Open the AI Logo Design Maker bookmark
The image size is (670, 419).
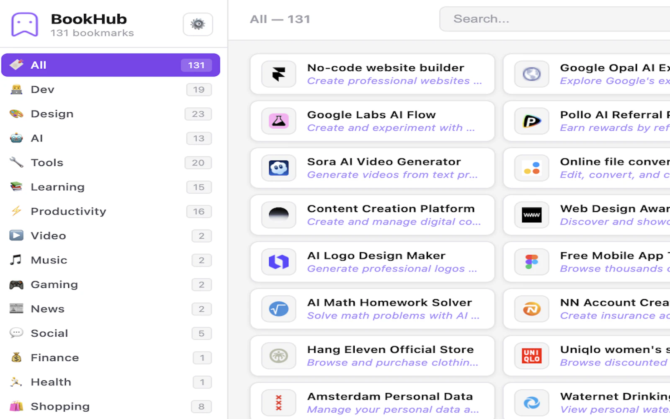[x=372, y=262]
